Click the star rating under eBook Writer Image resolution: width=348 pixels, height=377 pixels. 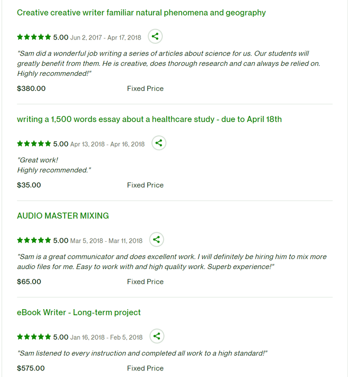34,337
